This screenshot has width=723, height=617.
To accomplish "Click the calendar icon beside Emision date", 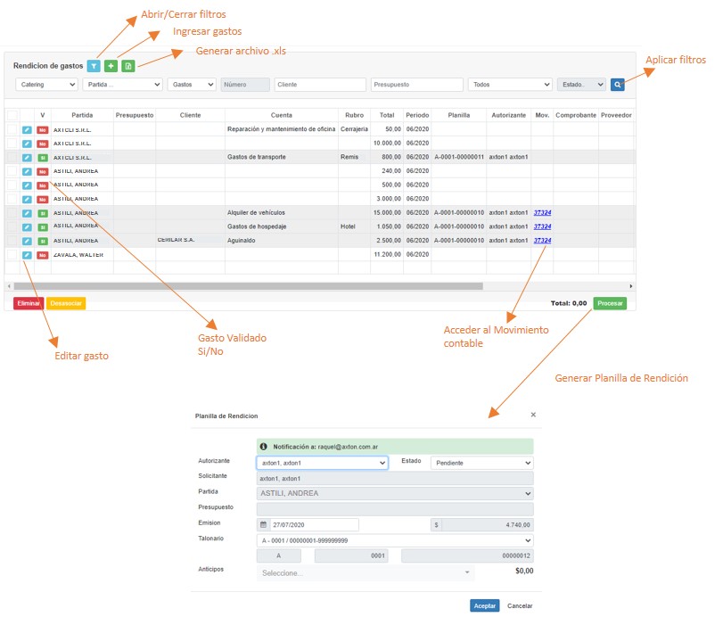I will click(263, 524).
